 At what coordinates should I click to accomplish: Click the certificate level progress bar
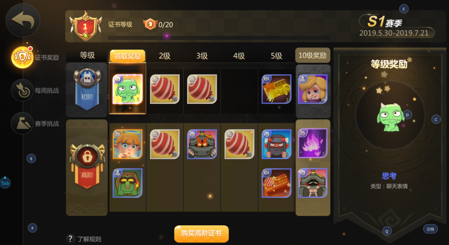point(219,38)
